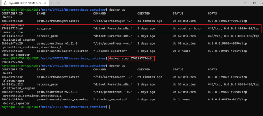This screenshot has width=263, height=116.
Task: Click the 'Up 52 minutes' status
Action: pos(184,36)
